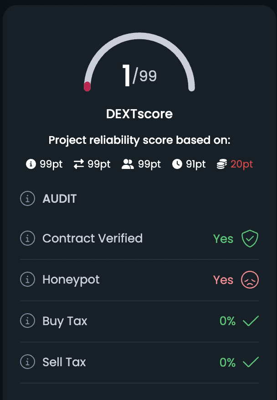
Task: Click the DEXTscore title label
Action: point(139,114)
